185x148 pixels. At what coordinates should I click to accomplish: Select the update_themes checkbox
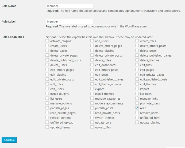[x=47, y=127]
